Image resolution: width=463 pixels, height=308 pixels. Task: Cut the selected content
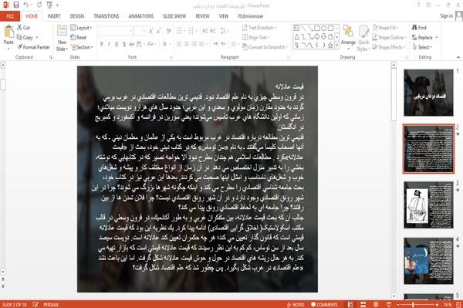pyautogui.click(x=23, y=28)
